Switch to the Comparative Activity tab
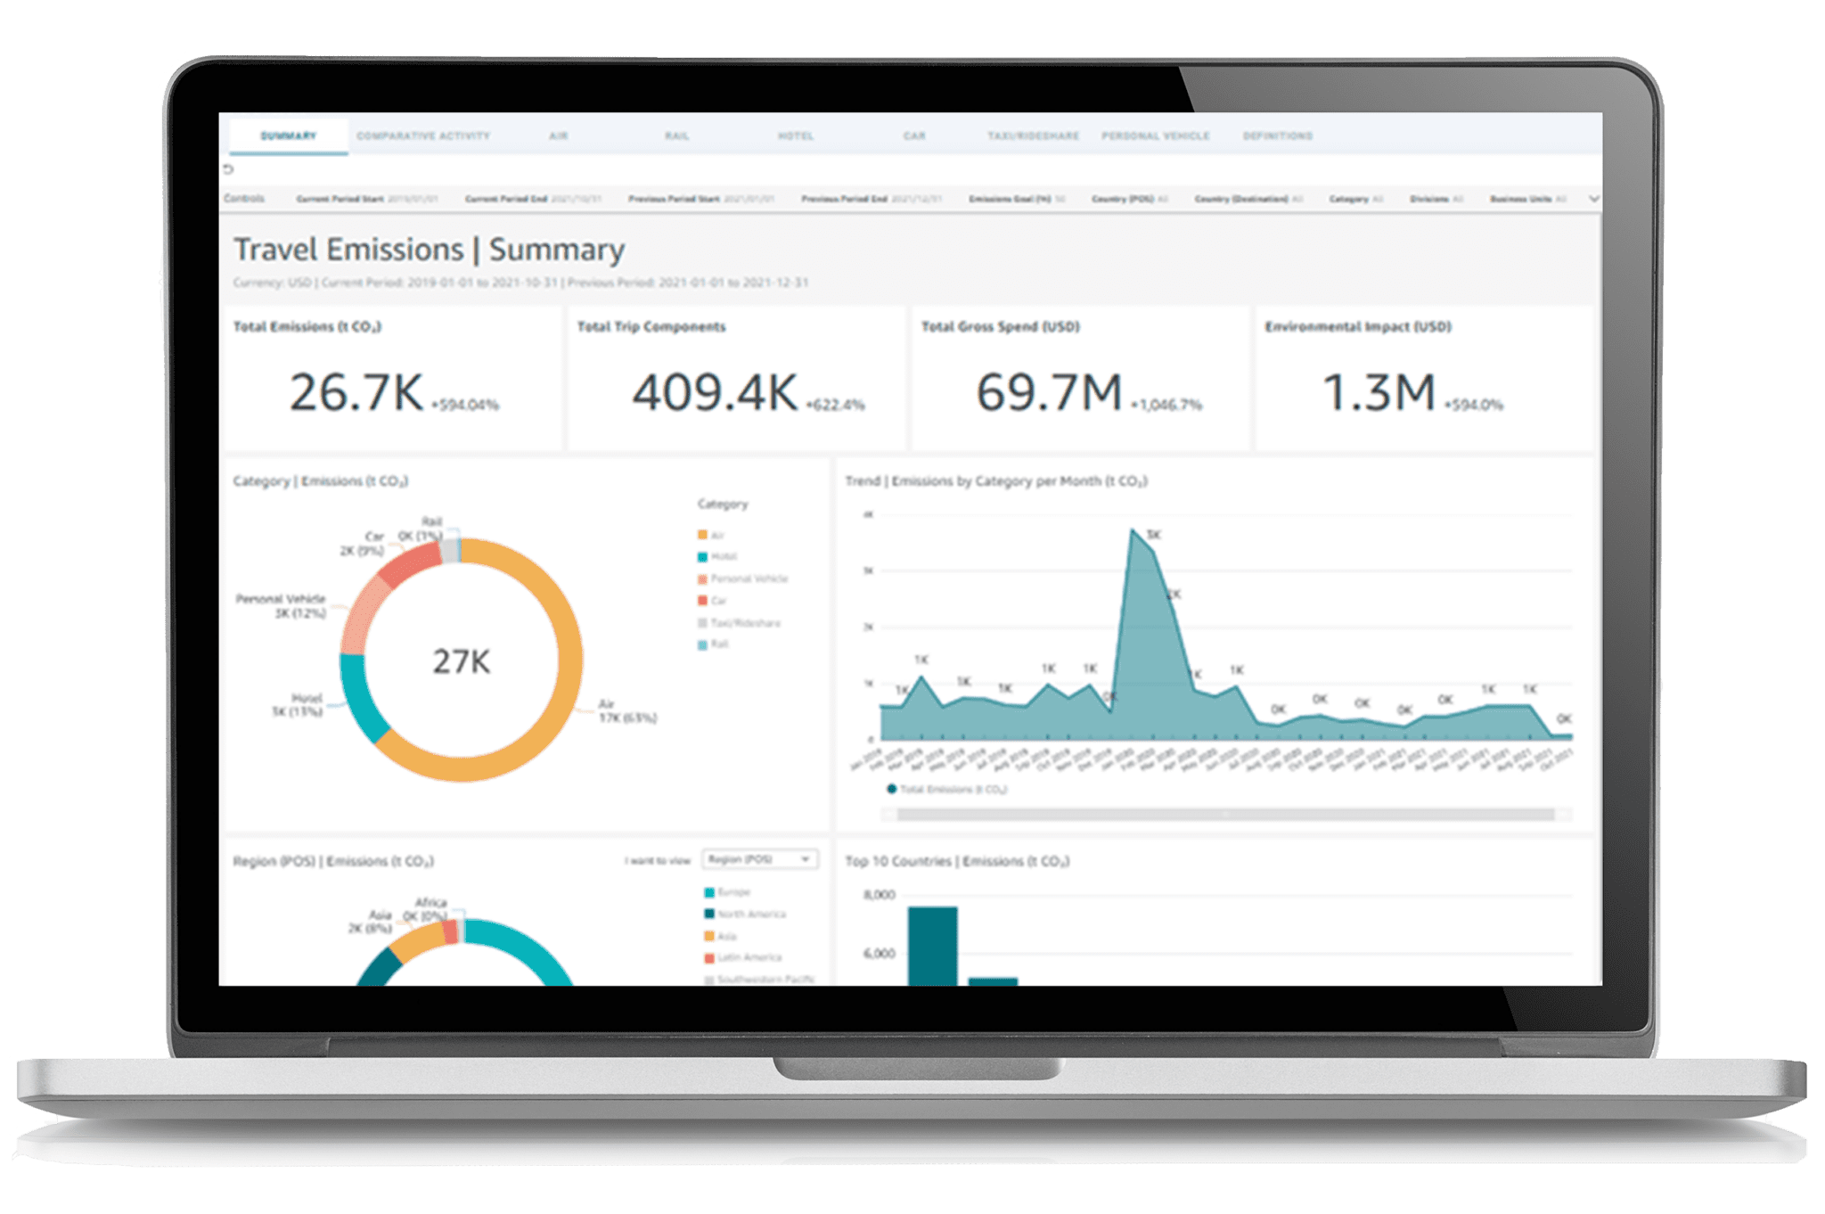The image size is (1825, 1214). (423, 135)
